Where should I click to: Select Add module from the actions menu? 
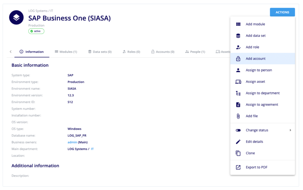click(263, 24)
